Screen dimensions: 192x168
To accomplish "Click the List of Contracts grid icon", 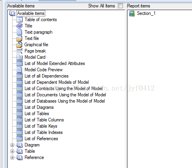I will (x=20, y=89).
